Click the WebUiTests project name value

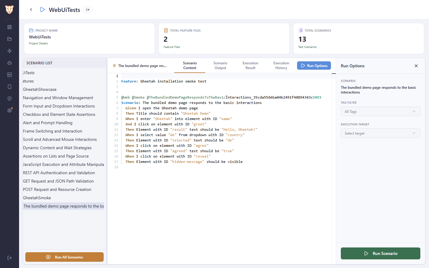[40, 37]
